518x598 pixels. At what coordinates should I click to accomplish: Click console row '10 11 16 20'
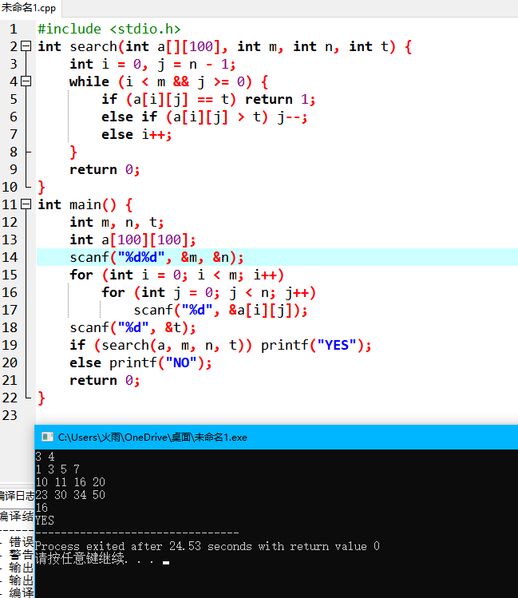70,482
